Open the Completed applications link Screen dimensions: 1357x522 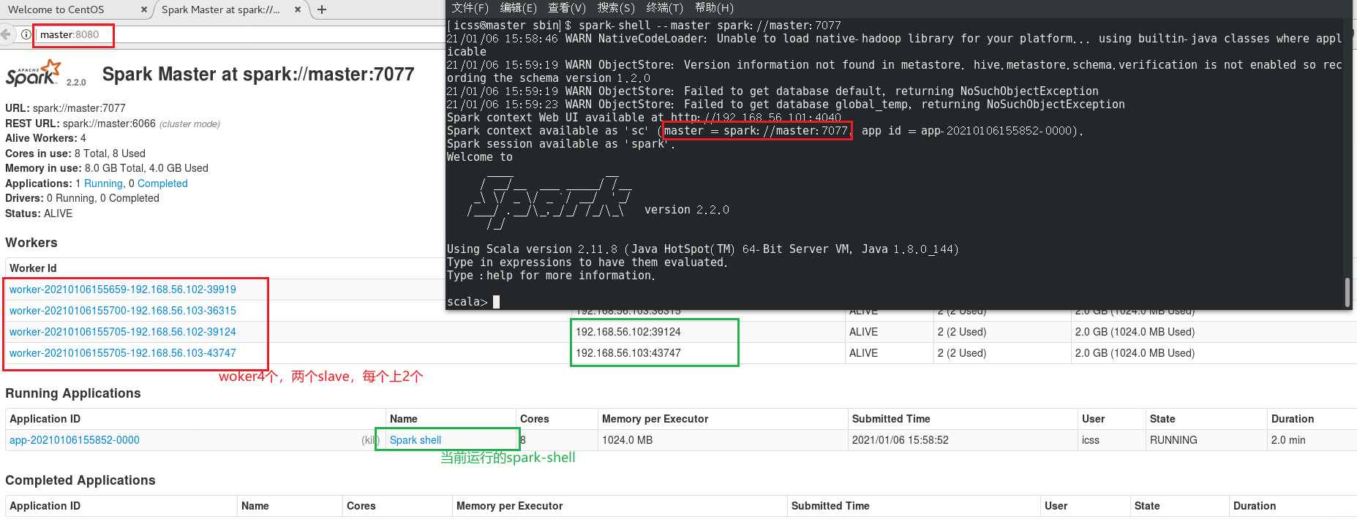pyautogui.click(x=162, y=184)
